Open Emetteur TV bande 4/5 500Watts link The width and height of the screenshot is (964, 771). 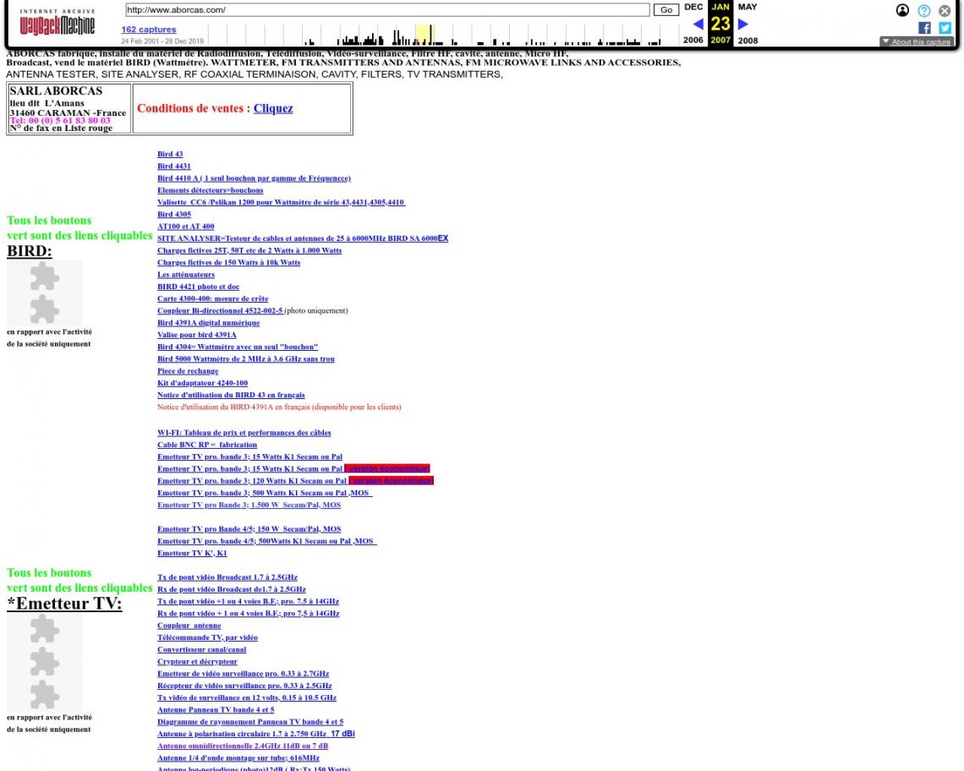pos(267,541)
